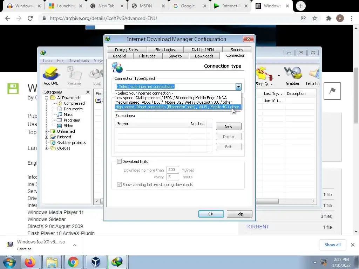Open the Grabber tool in IDM toolbar

pyautogui.click(x=293, y=76)
